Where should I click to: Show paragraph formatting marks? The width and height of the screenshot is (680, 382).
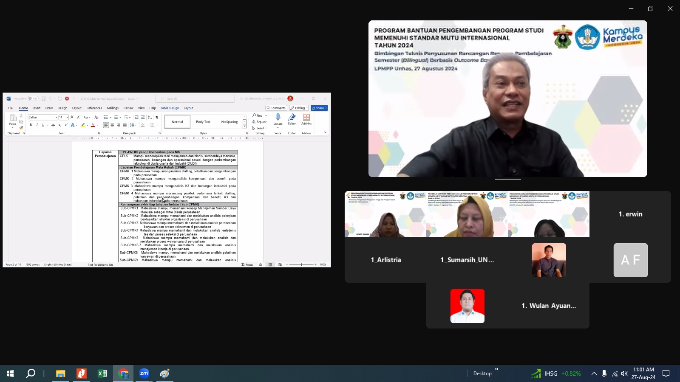tap(156, 118)
